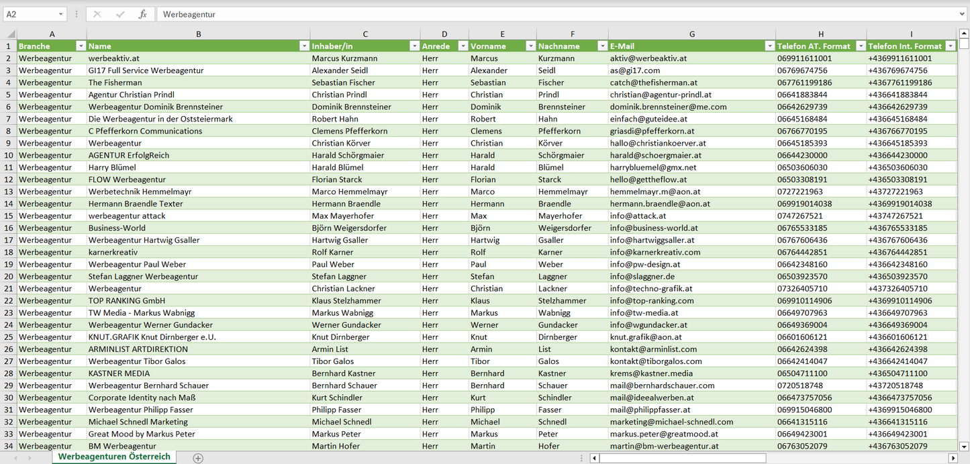The image size is (970, 464).
Task: Click the vertical scrollbar down arrow
Action: 964,446
